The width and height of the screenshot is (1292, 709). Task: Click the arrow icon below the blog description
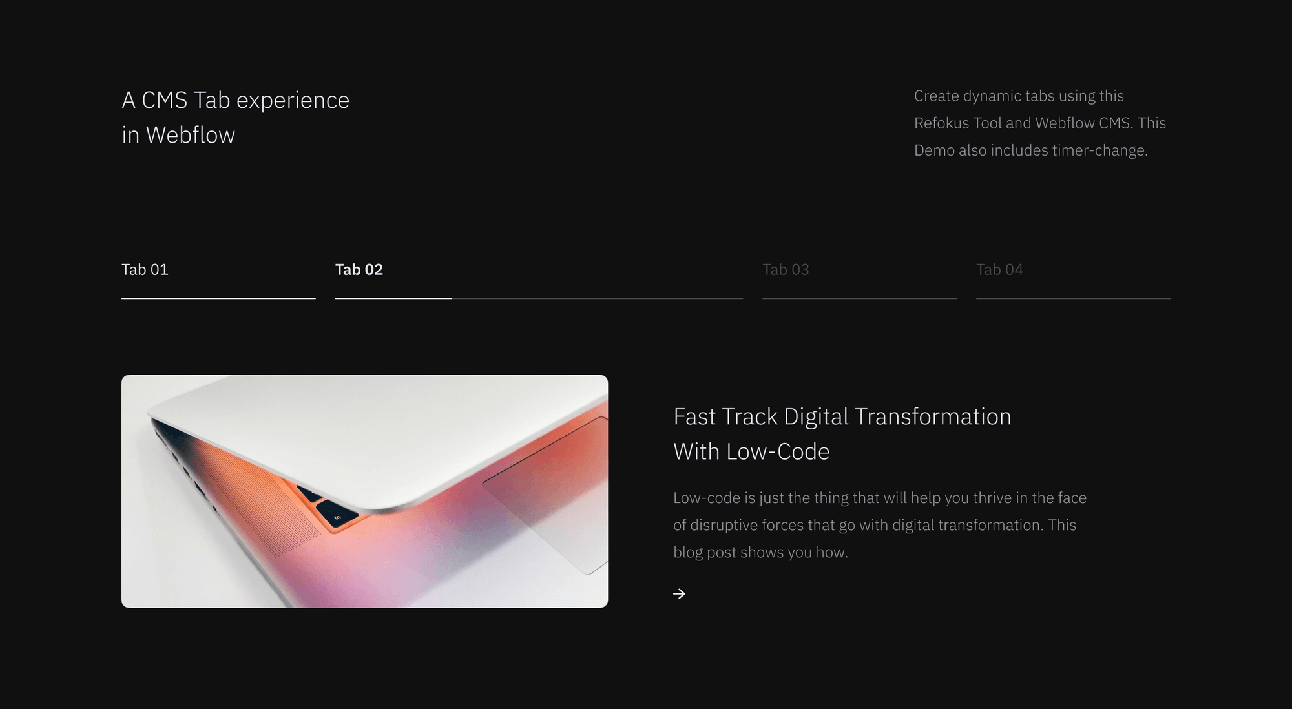coord(679,593)
